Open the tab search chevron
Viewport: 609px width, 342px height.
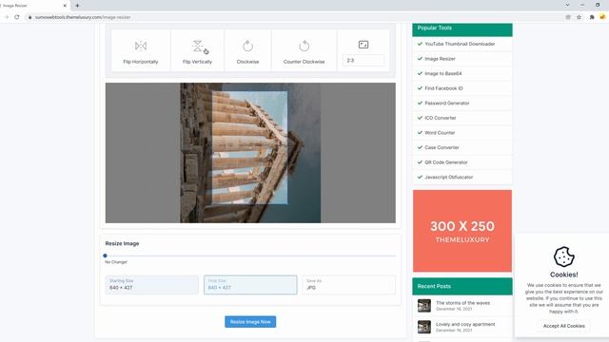point(567,5)
